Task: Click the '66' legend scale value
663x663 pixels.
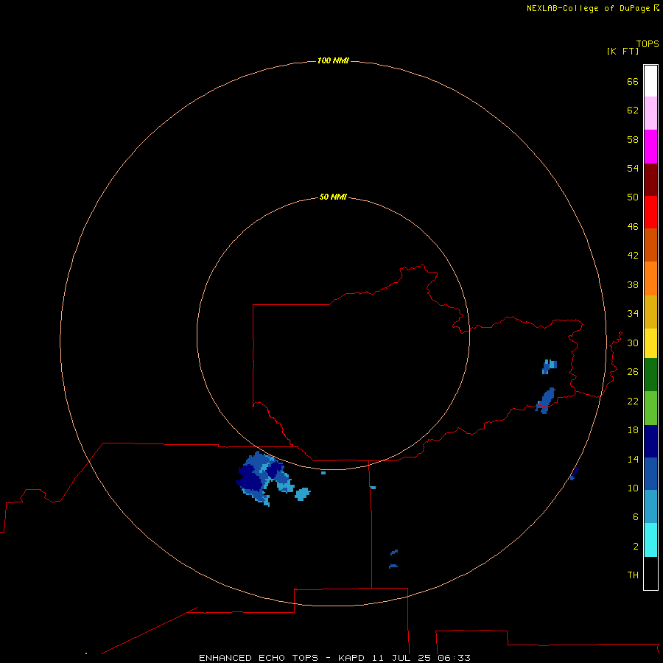Action: [x=633, y=81]
